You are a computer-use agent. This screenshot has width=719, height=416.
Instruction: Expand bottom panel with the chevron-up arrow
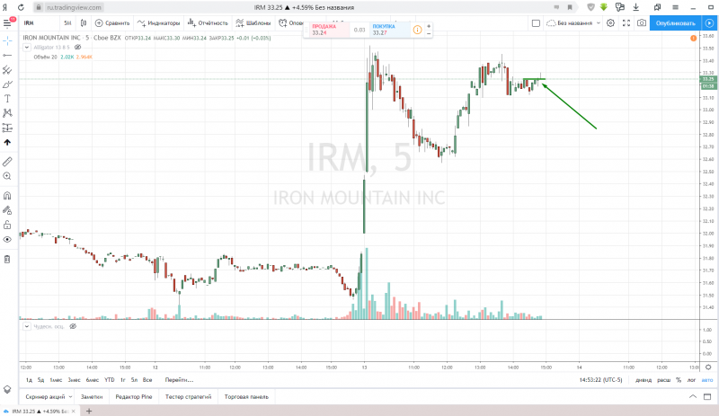693,397
